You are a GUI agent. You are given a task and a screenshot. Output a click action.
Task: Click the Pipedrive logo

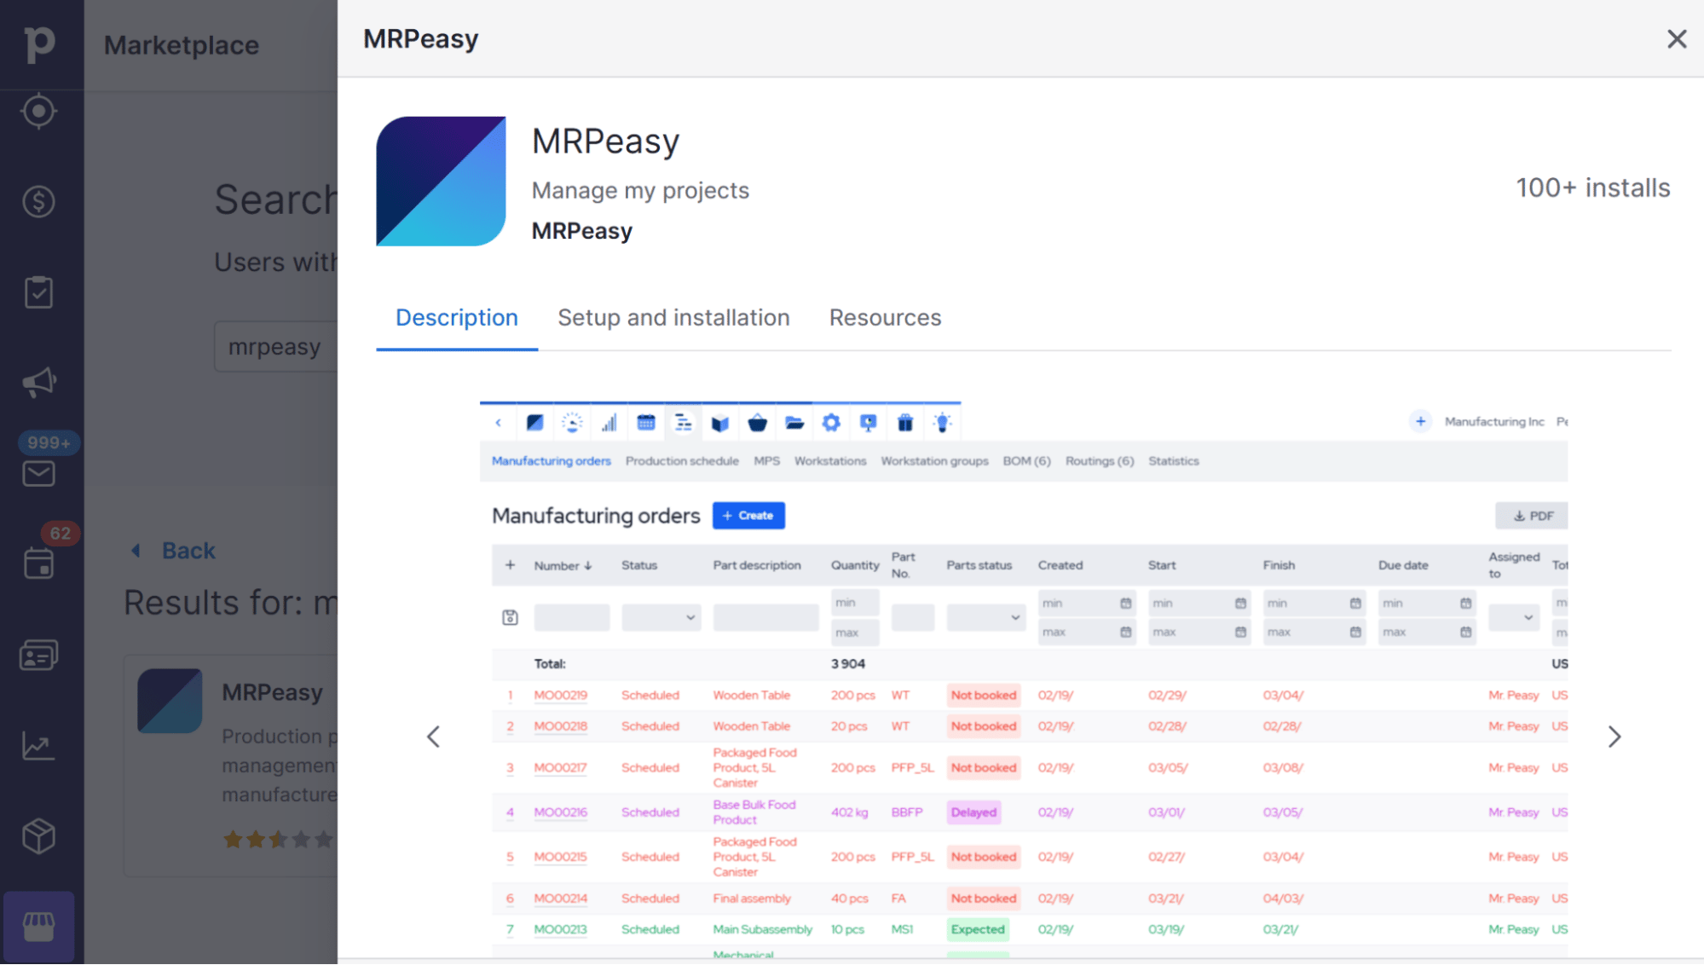pos(39,43)
